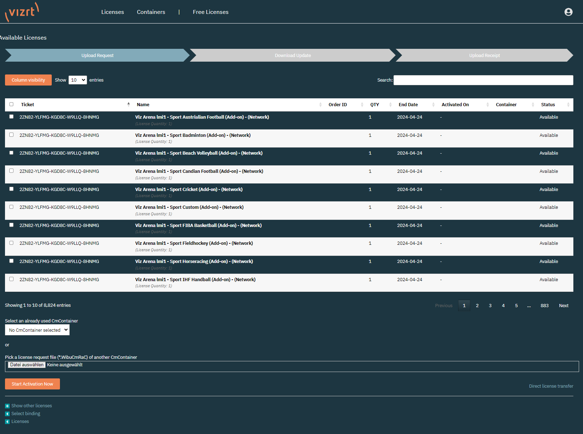Sort by End Date column arrows
Screen dimensions: 583x434
pyautogui.click(x=433, y=104)
